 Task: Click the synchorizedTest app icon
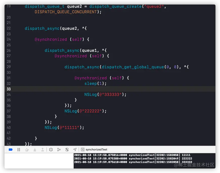click(83, 149)
